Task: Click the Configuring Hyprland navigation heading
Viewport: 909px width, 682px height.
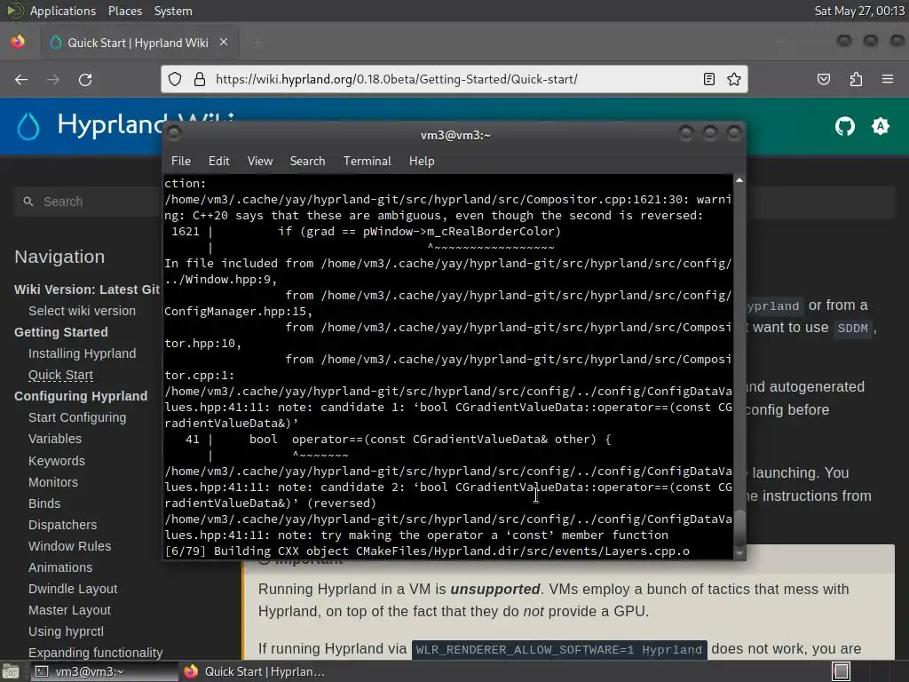Action: [81, 396]
